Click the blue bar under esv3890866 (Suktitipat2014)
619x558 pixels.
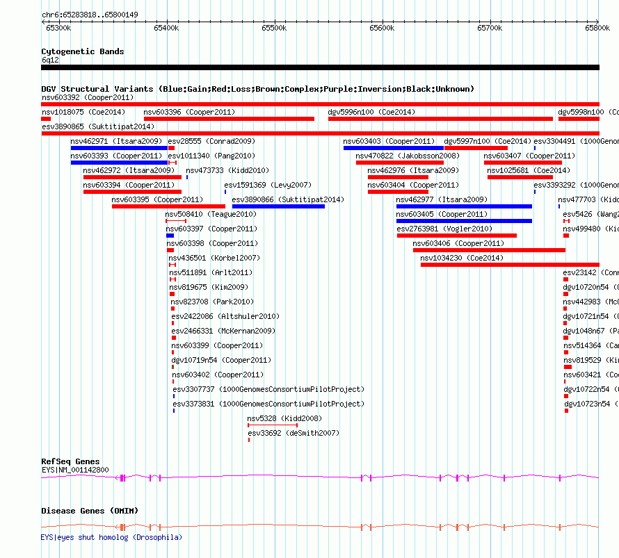pos(278,206)
